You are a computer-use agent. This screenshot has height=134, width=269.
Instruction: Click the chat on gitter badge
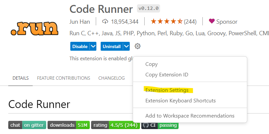tap(27, 125)
